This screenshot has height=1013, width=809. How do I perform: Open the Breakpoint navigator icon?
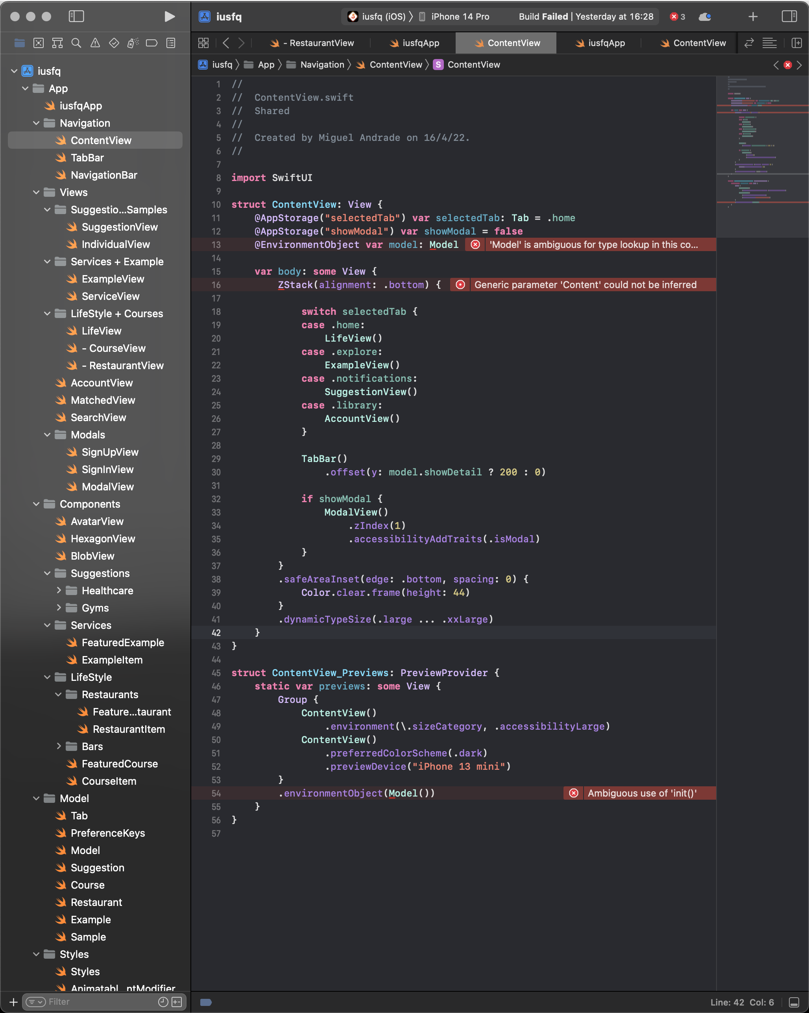tap(151, 43)
